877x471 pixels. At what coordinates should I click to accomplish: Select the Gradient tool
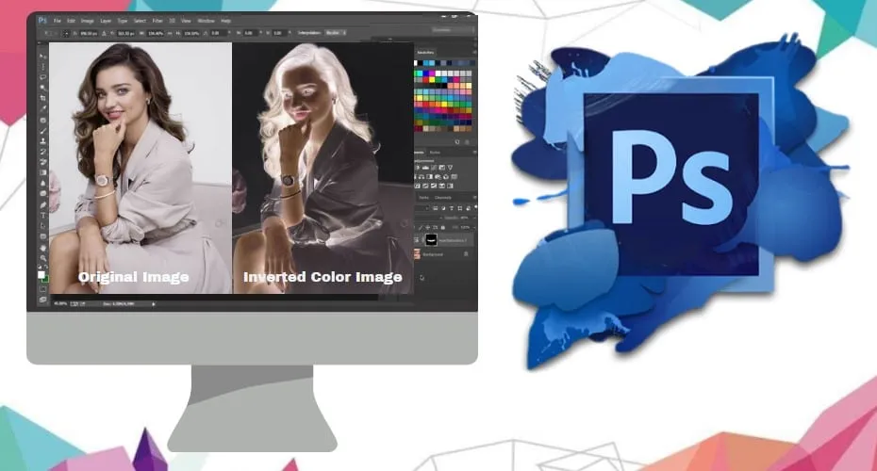(43, 172)
